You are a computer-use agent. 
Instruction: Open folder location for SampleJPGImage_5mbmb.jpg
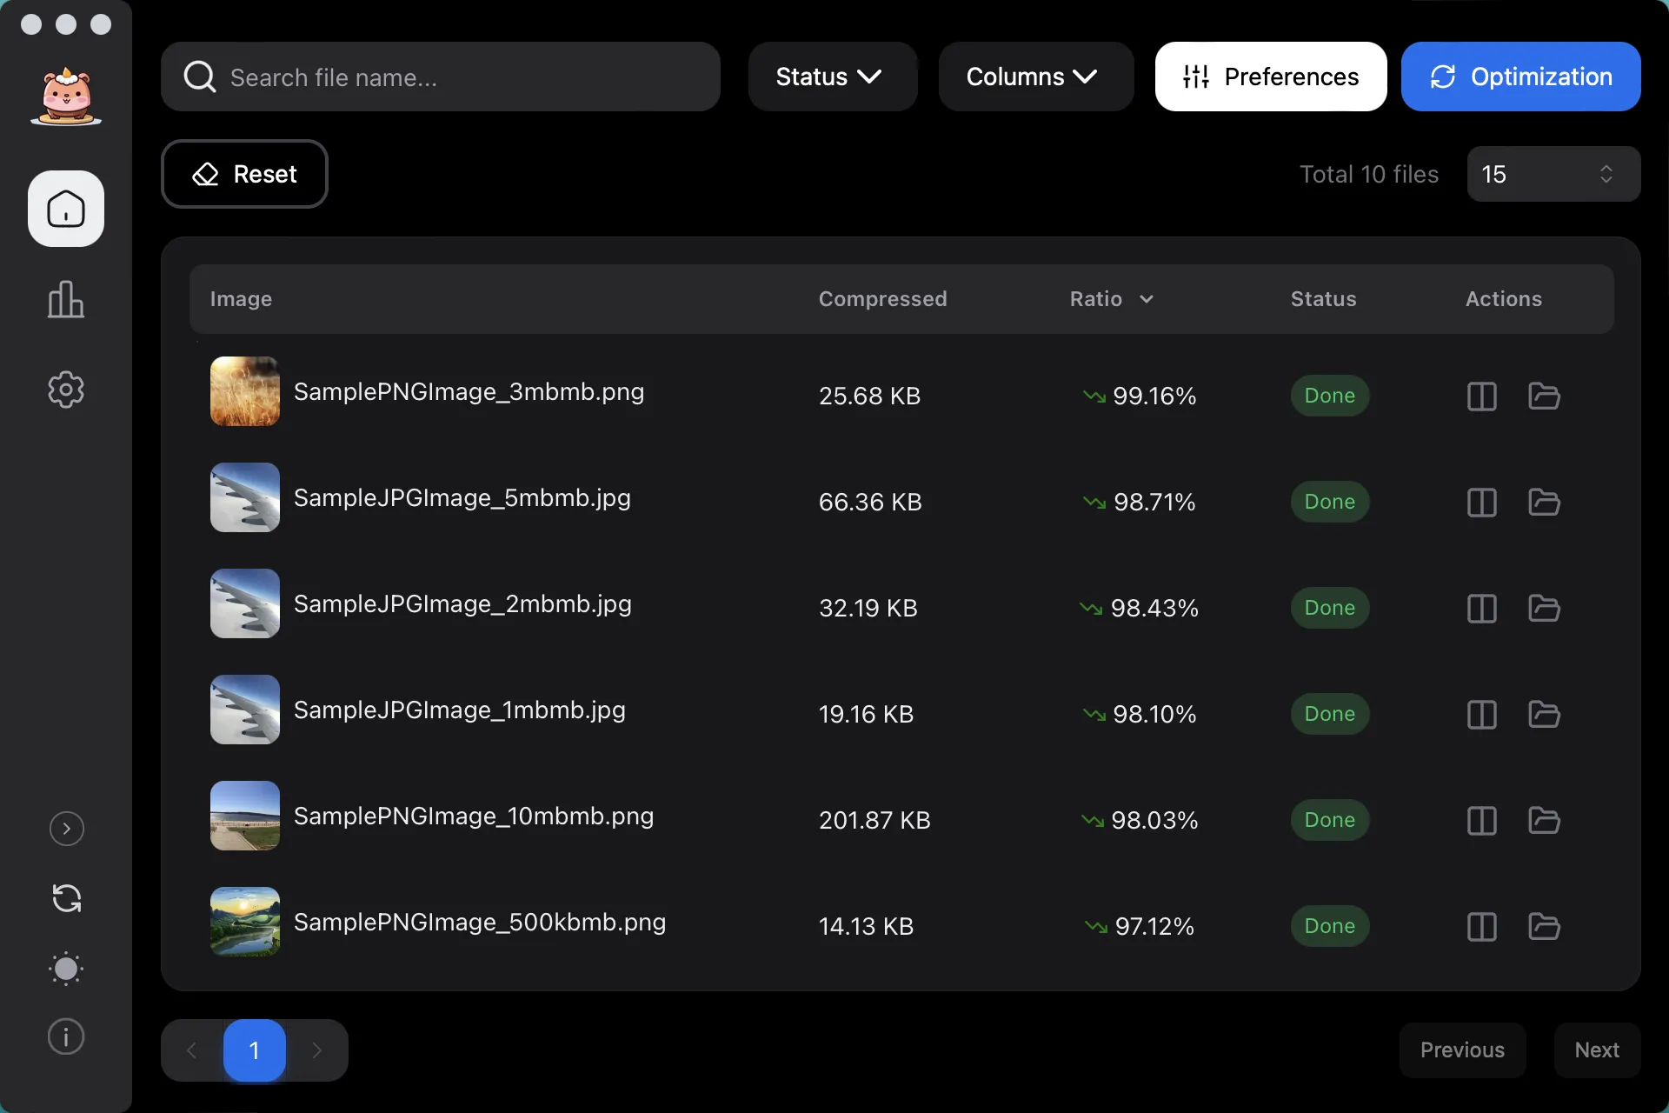point(1544,503)
